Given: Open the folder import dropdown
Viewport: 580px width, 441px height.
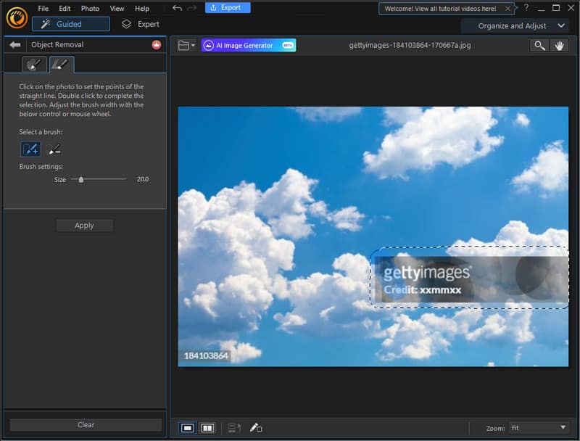Looking at the screenshot, I should pos(187,46).
